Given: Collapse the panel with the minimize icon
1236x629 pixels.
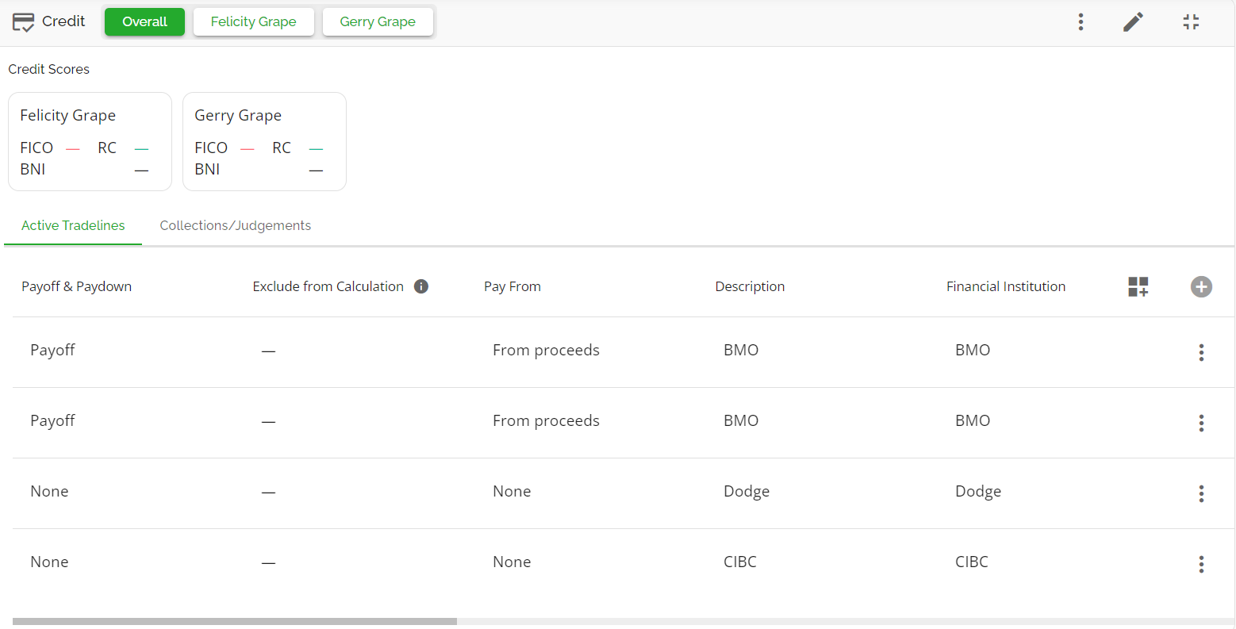Looking at the screenshot, I should (1191, 22).
